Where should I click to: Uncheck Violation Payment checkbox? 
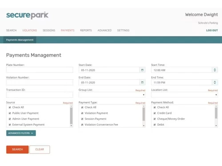(82, 113)
